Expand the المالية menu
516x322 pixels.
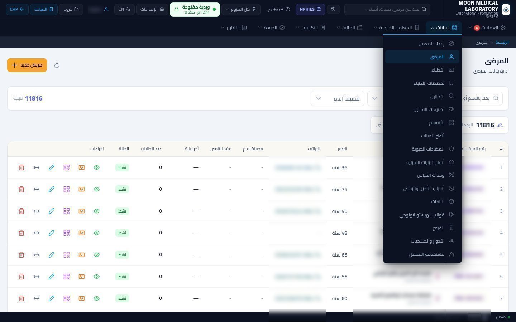tap(350, 28)
